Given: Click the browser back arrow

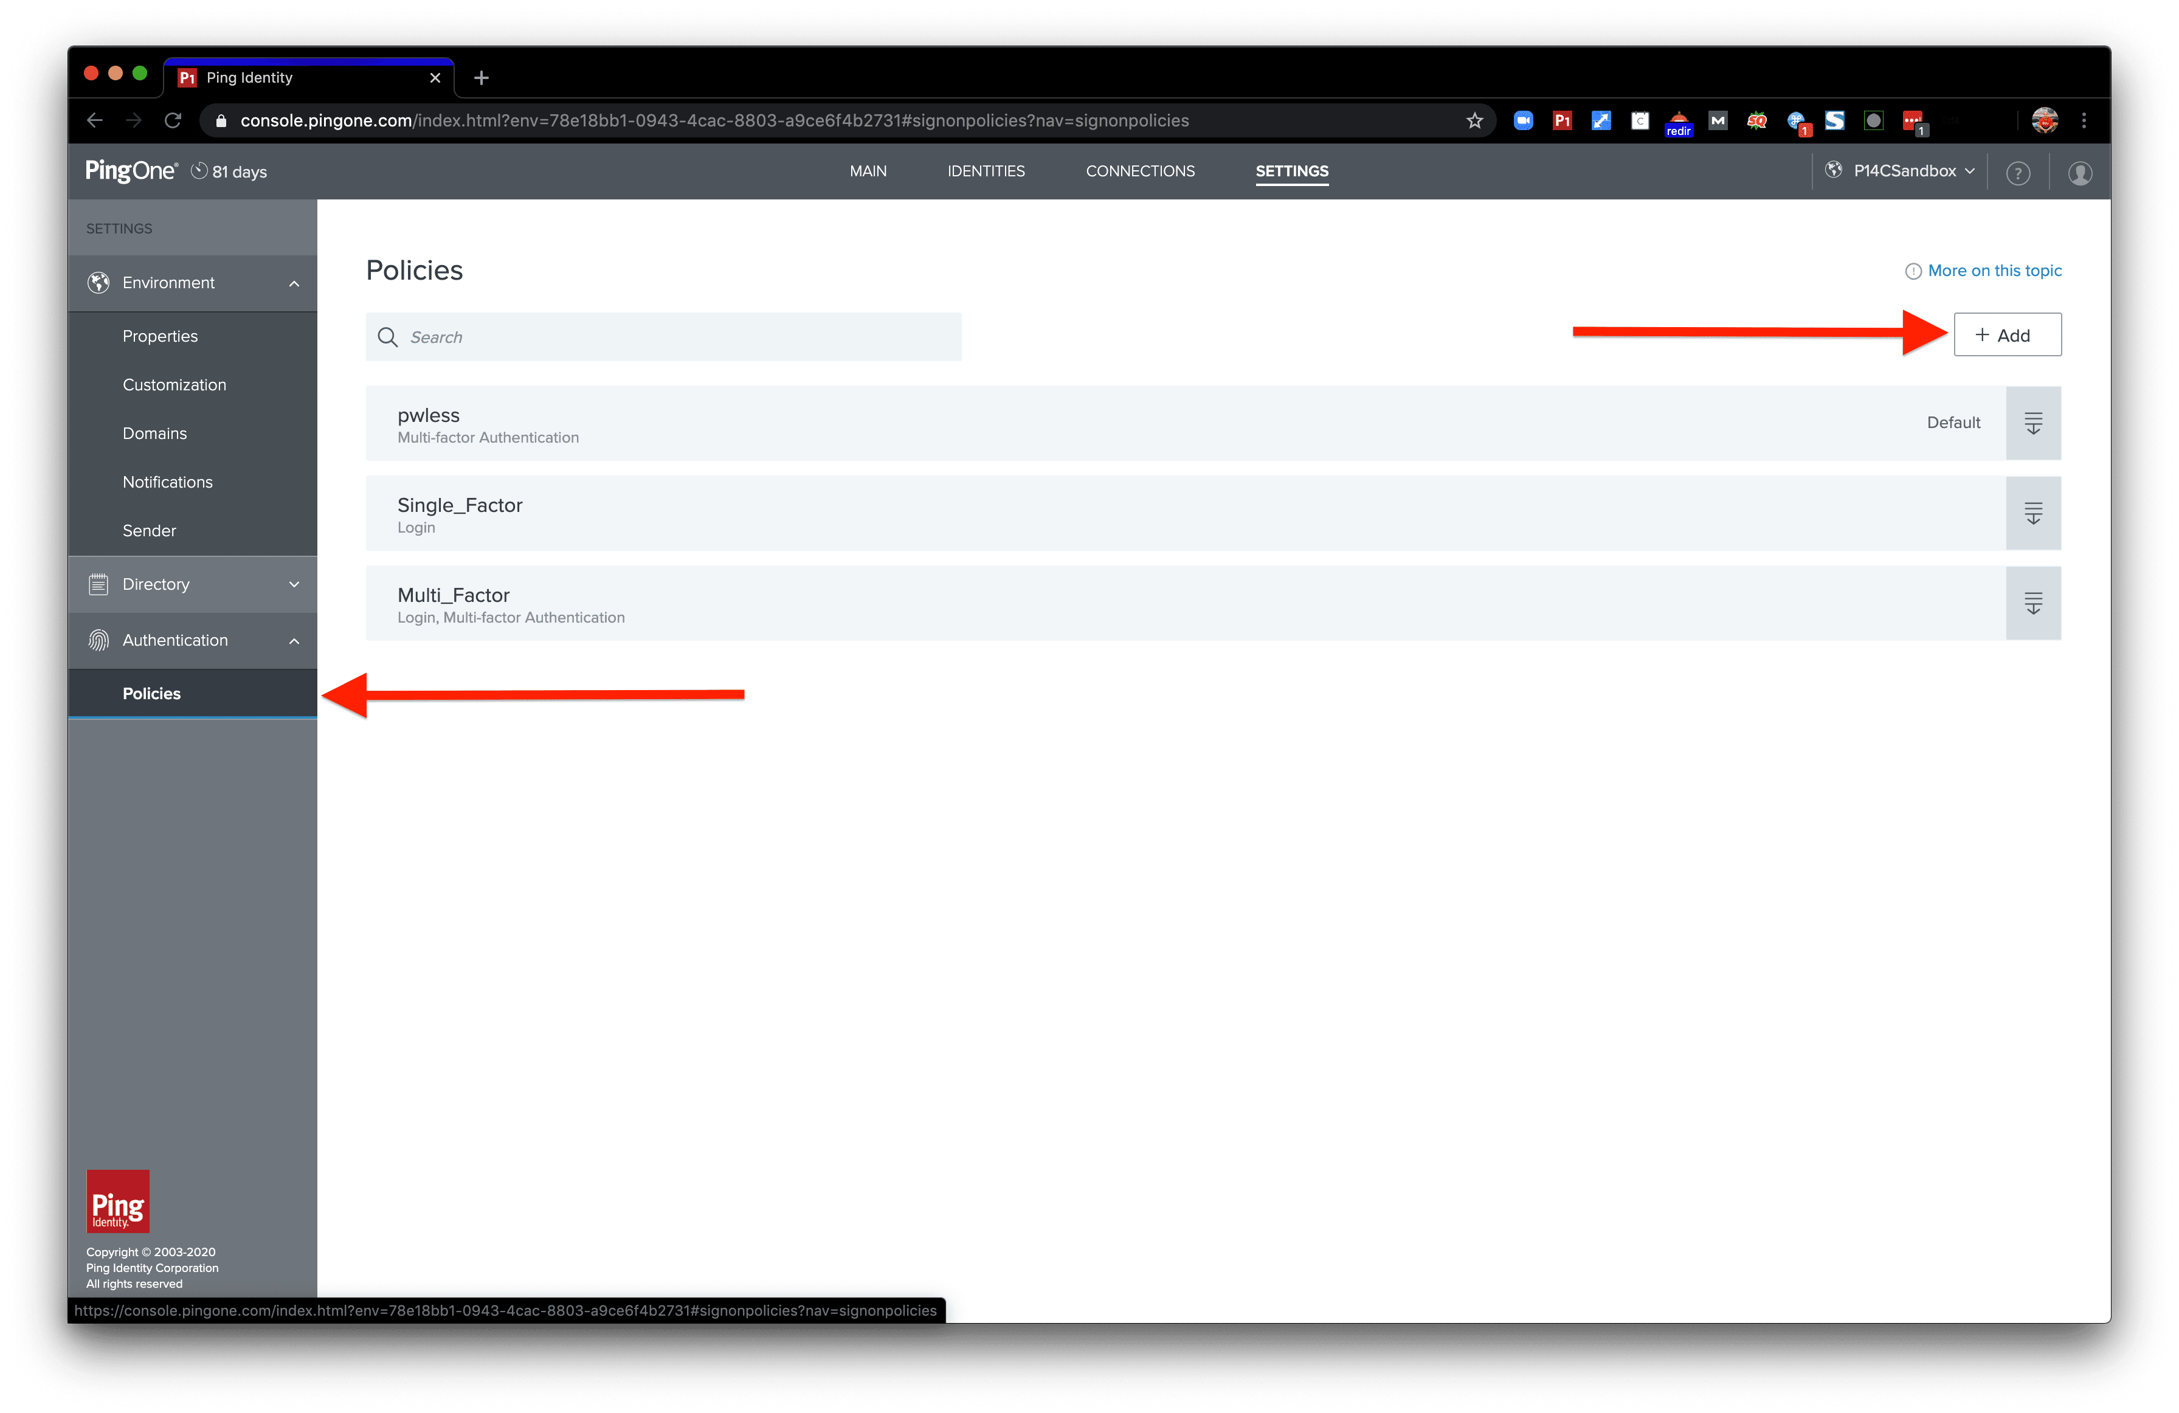Looking at the screenshot, I should pyautogui.click(x=95, y=120).
